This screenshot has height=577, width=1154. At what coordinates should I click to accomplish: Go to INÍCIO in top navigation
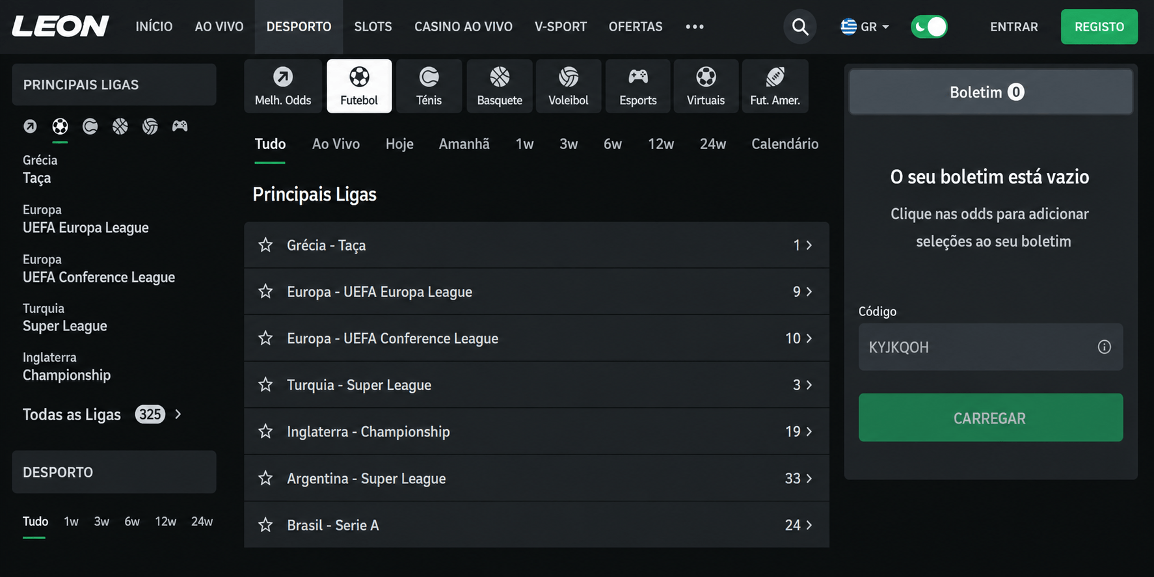154,27
